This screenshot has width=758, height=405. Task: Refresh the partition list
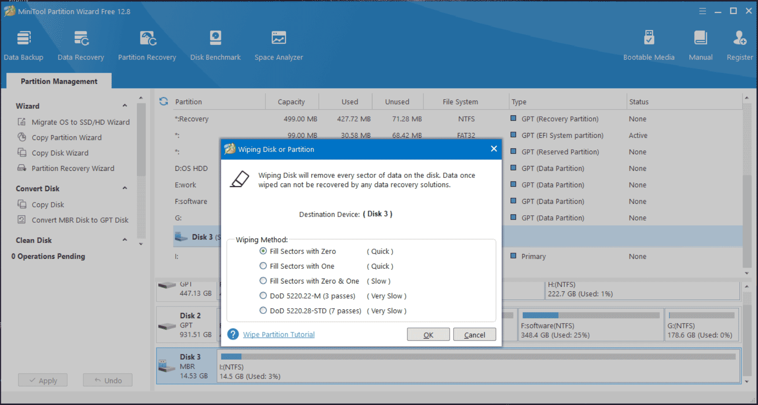[x=164, y=101]
